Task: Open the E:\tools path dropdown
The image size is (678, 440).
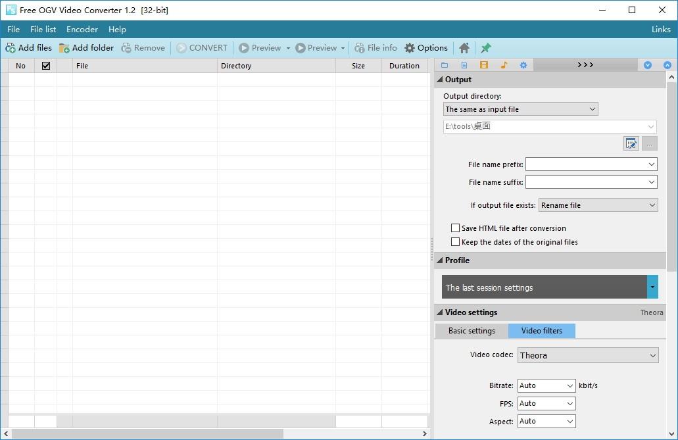Action: tap(550, 126)
